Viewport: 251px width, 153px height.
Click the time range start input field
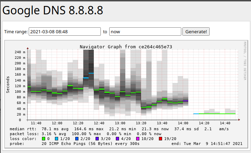(x=65, y=32)
